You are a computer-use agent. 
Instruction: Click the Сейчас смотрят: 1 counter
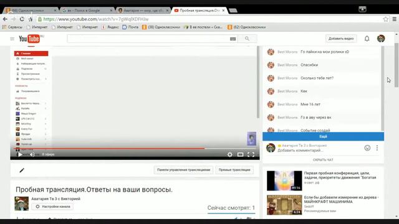231,208
